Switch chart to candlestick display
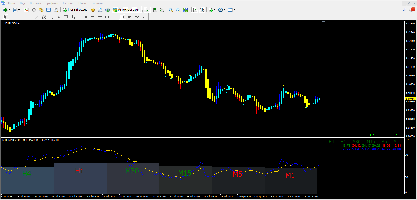This screenshot has width=417, height=200. coord(155,10)
